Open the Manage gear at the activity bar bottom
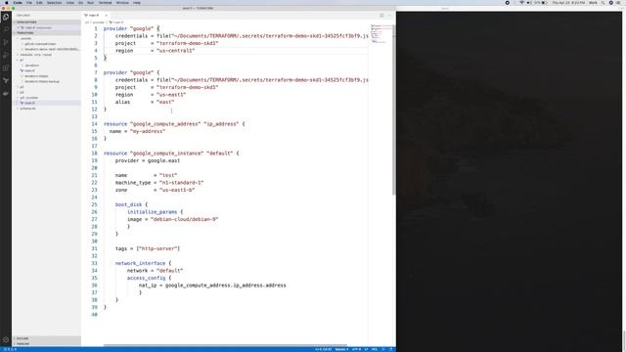The height and width of the screenshot is (352, 626). [x=6, y=340]
